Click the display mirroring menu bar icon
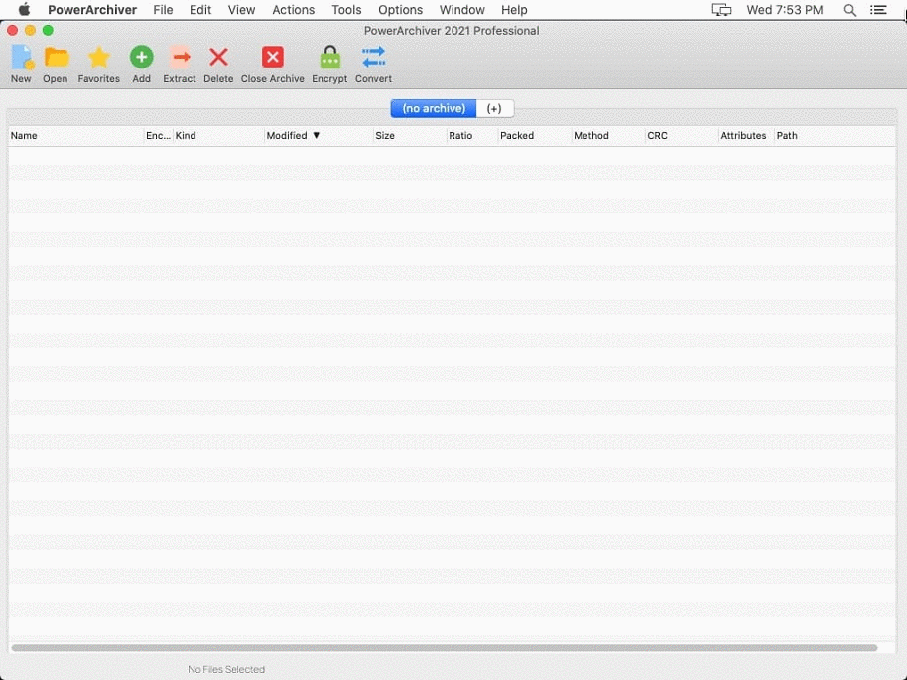Screen dimensions: 907x680 pos(721,10)
